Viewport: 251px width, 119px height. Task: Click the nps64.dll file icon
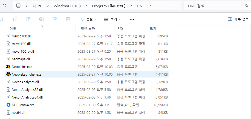coord(8,113)
